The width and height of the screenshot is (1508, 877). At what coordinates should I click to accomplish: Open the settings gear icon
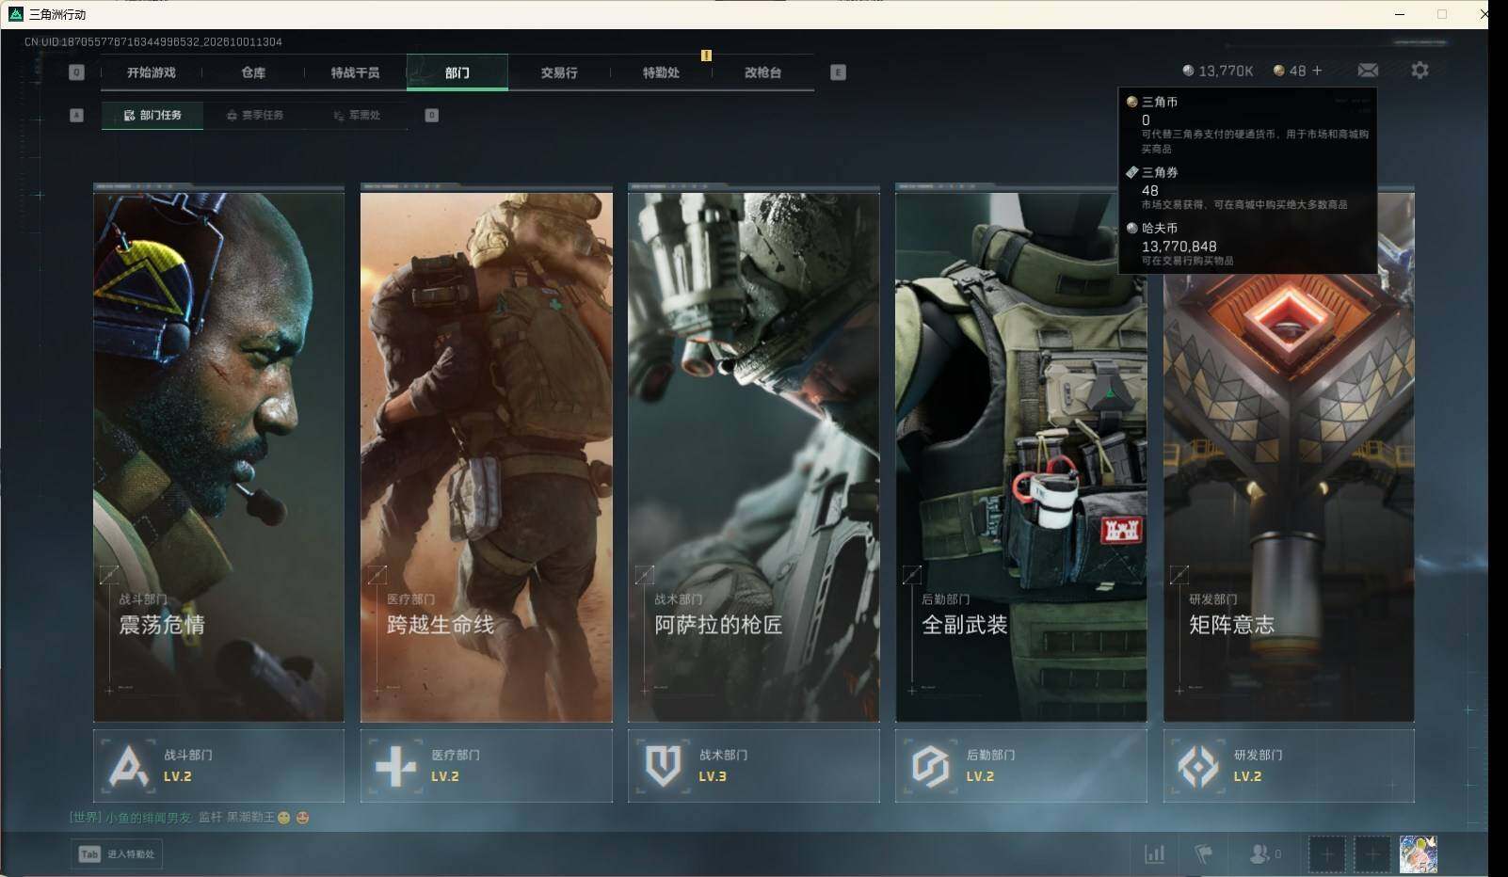coord(1420,71)
